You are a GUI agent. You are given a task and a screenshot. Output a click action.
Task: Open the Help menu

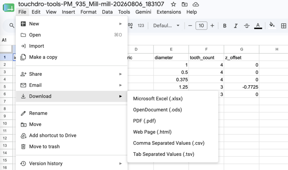point(192,12)
